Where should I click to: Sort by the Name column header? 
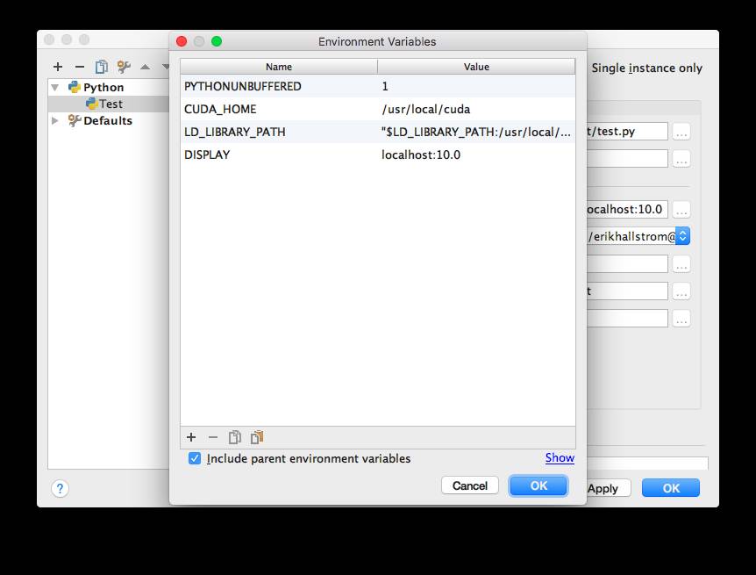[x=279, y=67]
